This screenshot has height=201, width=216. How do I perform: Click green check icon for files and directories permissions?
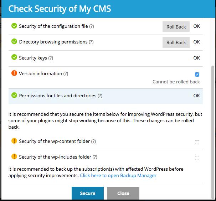(14, 96)
